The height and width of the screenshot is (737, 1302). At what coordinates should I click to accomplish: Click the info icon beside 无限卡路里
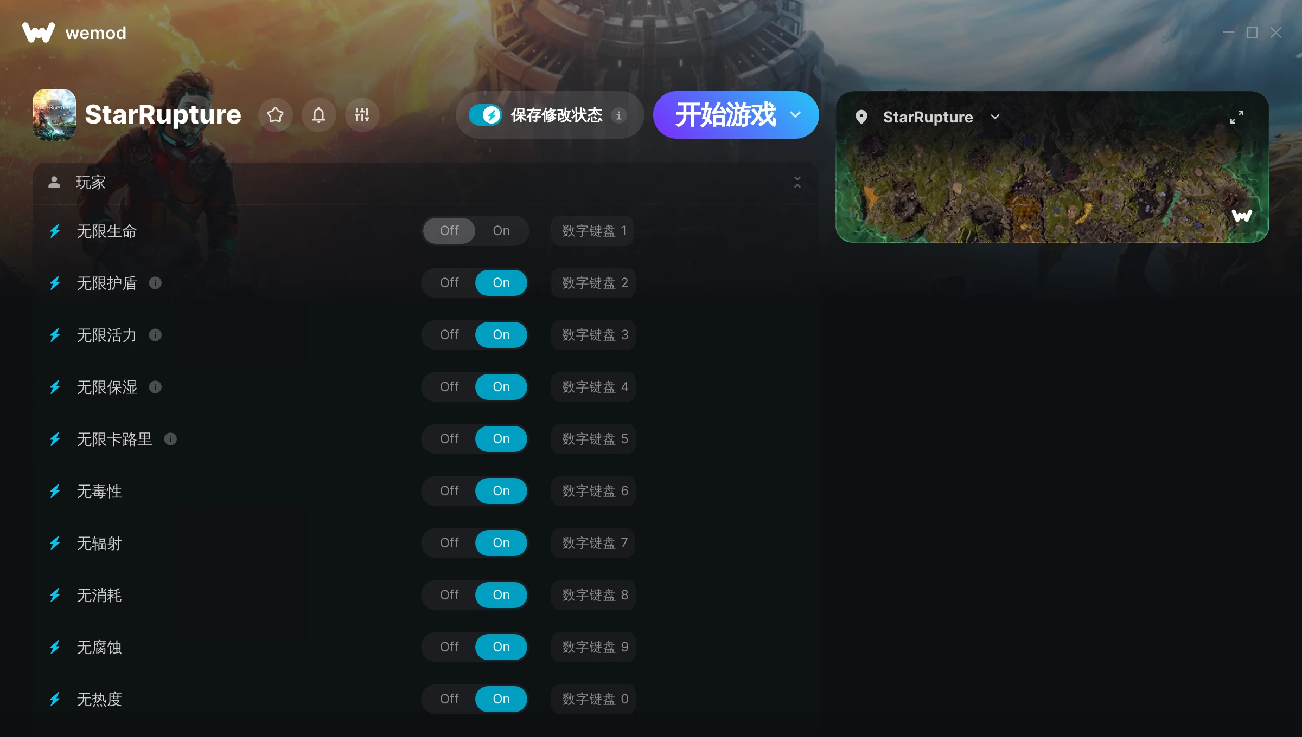pos(170,439)
